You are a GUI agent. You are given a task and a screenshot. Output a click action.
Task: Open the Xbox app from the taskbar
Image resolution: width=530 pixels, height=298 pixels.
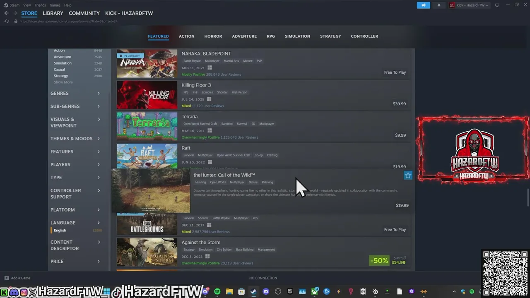point(315,292)
